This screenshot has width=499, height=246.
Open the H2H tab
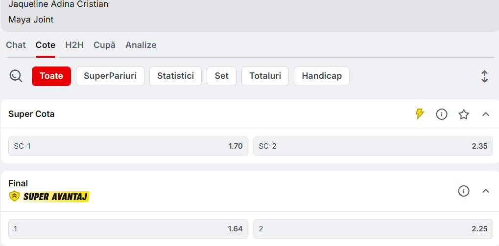coord(74,45)
